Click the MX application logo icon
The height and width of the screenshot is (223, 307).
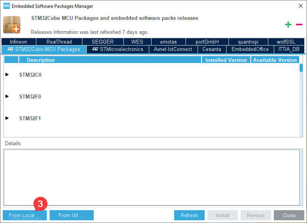6,6
